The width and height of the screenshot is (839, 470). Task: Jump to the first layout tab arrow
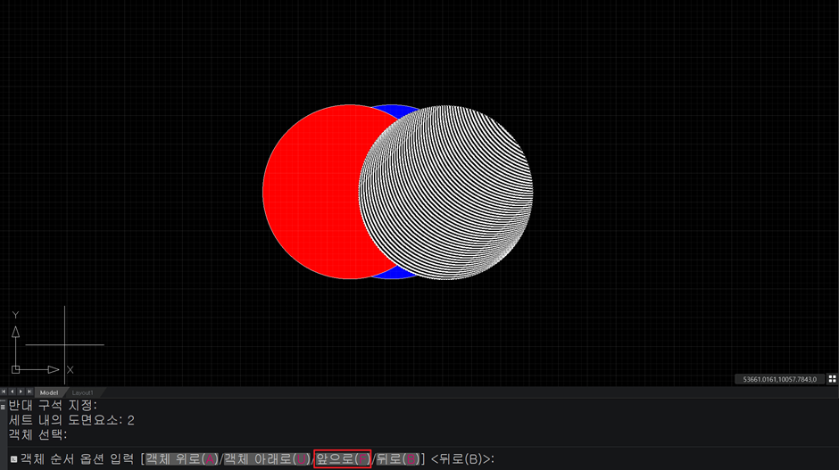click(x=4, y=392)
